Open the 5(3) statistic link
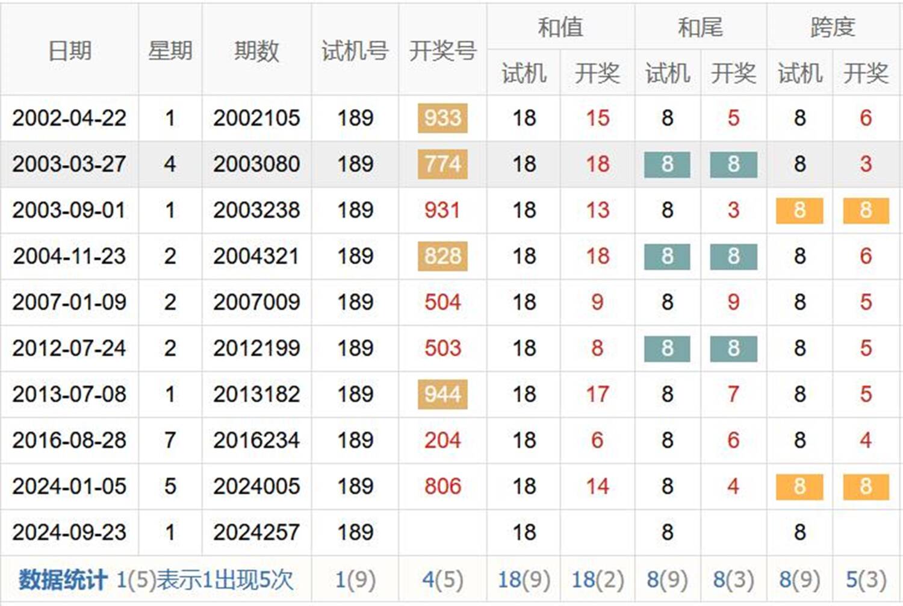 pyautogui.click(x=866, y=580)
